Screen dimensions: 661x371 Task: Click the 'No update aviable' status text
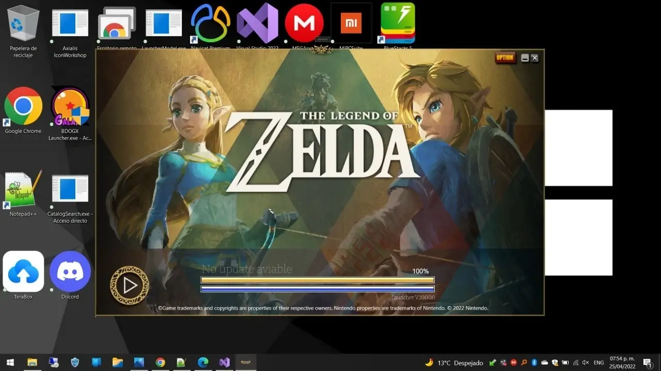pyautogui.click(x=247, y=269)
